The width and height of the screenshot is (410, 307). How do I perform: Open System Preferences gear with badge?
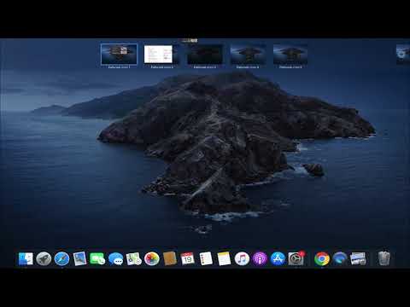tap(296, 258)
